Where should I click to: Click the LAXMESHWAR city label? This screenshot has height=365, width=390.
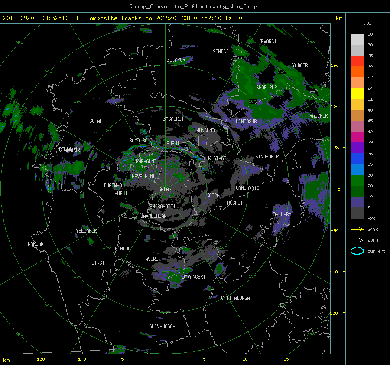(x=153, y=216)
